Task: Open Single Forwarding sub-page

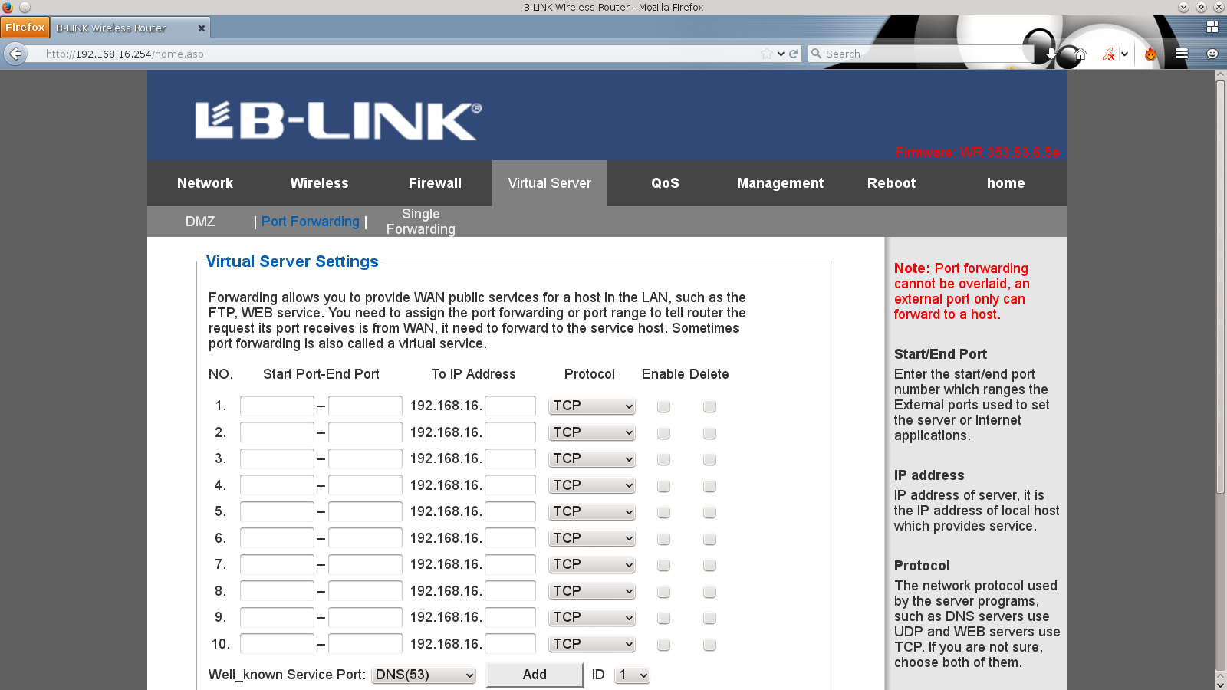Action: point(420,222)
